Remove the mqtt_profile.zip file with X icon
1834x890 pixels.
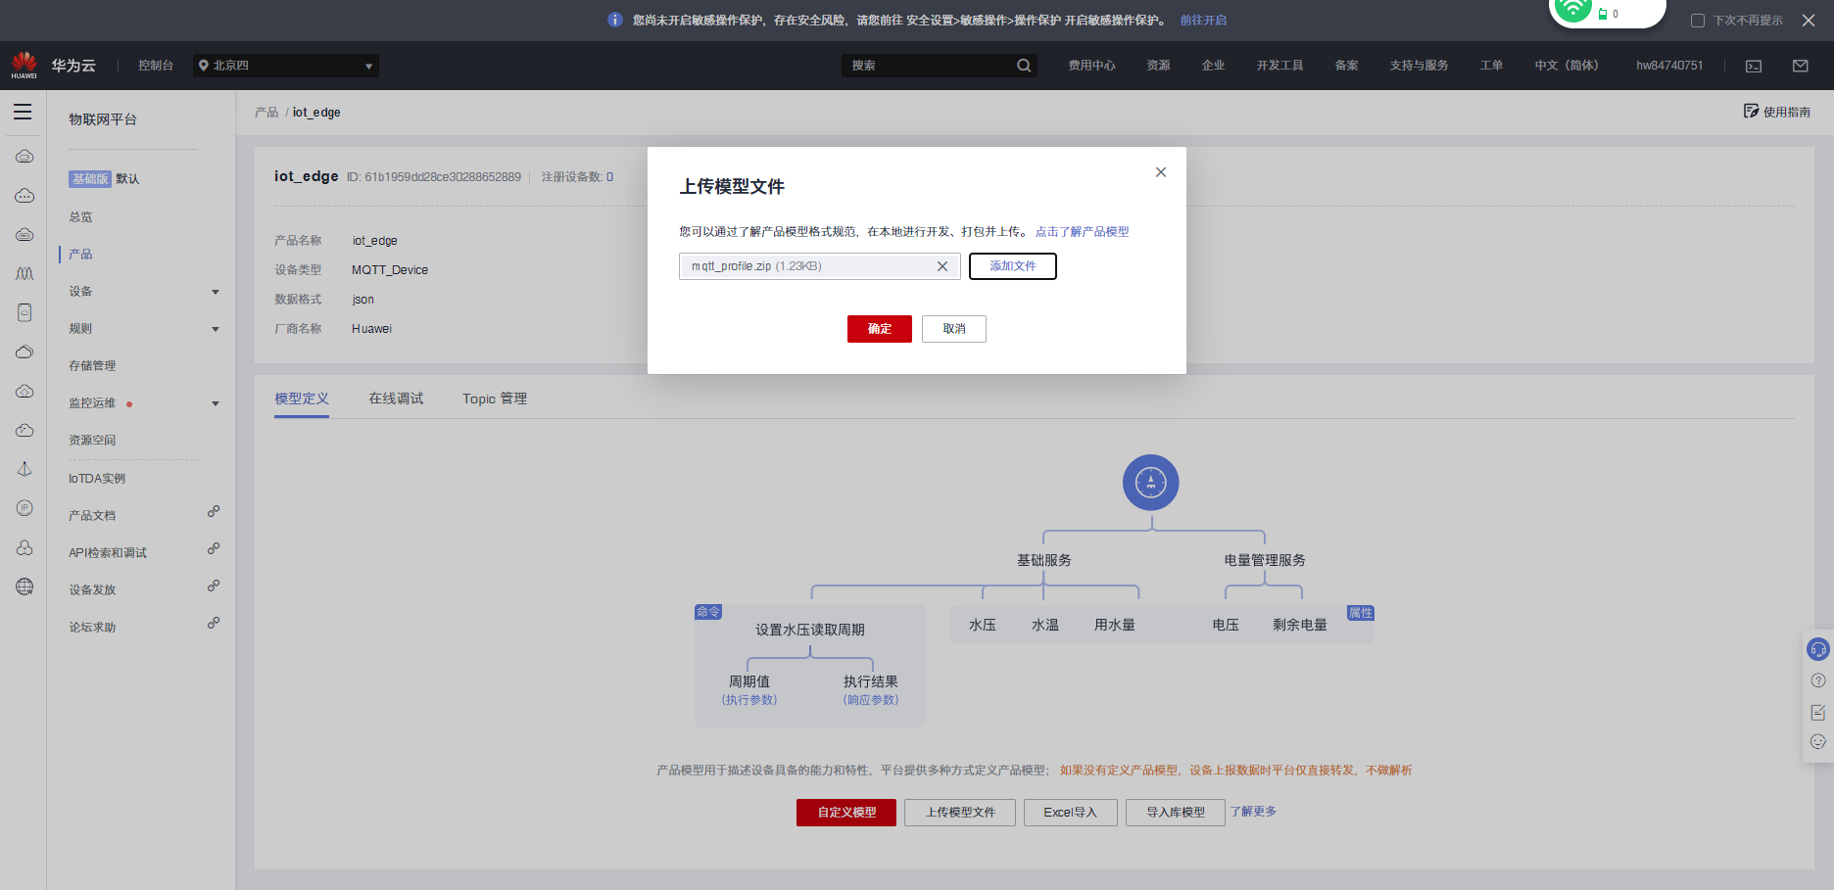[942, 266]
